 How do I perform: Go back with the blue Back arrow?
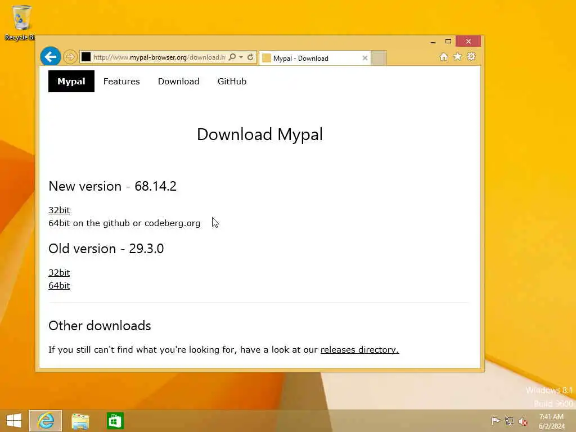(50, 57)
